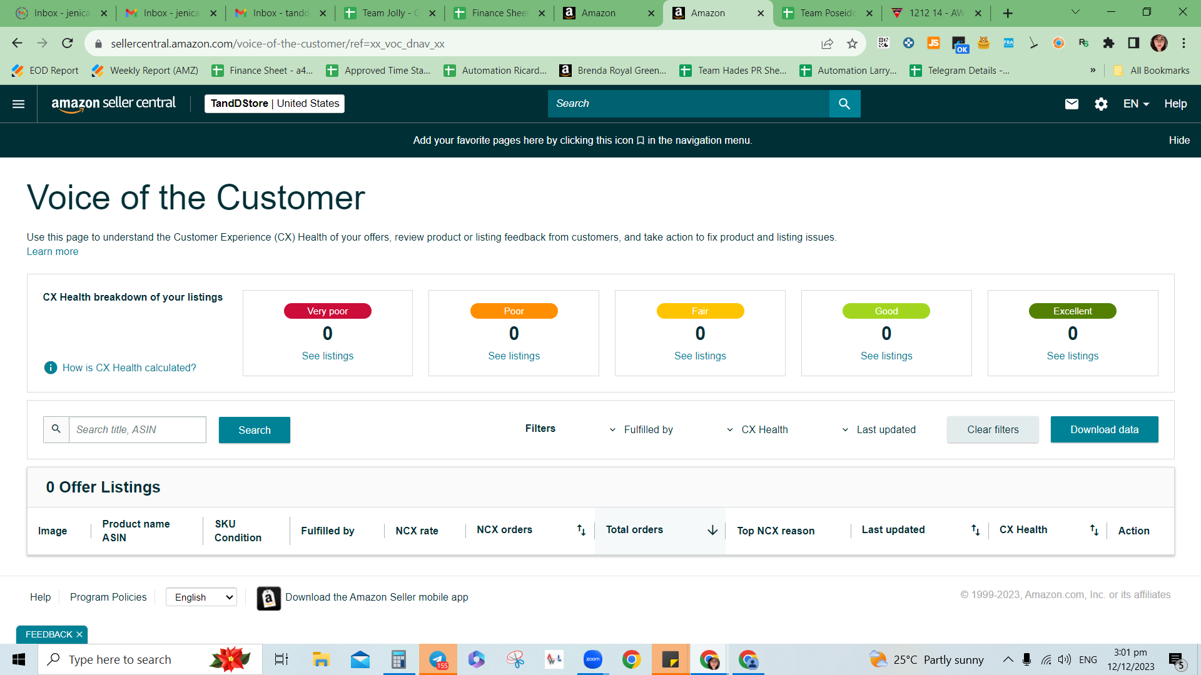1201x675 pixels.
Task: Open the hamburger navigation menu
Action: click(18, 104)
